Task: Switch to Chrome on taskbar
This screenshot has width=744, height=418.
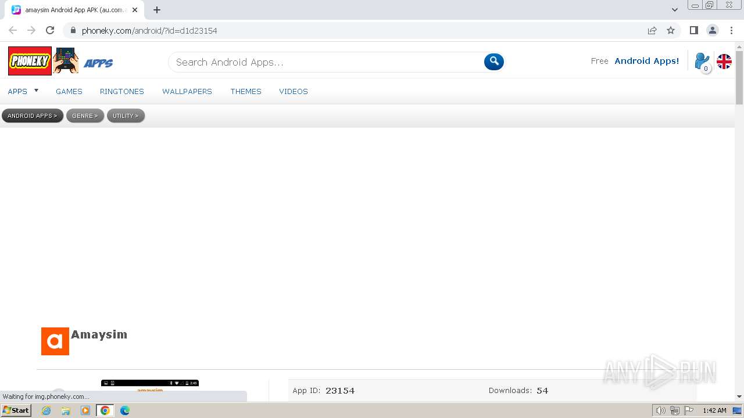Action: click(x=105, y=410)
